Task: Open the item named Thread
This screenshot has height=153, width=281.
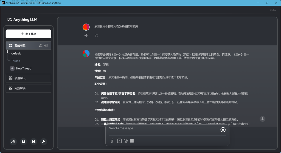Action: (x=16, y=61)
